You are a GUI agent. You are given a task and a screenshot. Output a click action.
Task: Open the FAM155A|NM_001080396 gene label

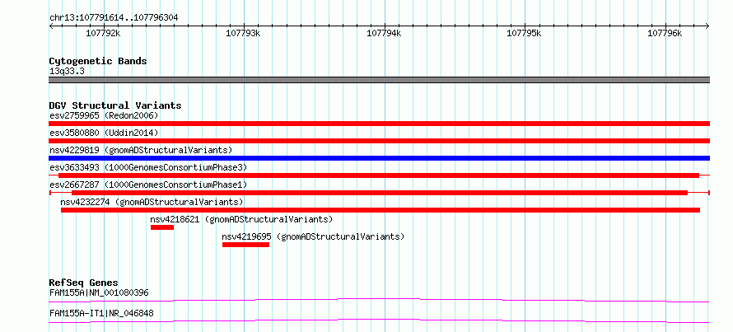click(99, 293)
